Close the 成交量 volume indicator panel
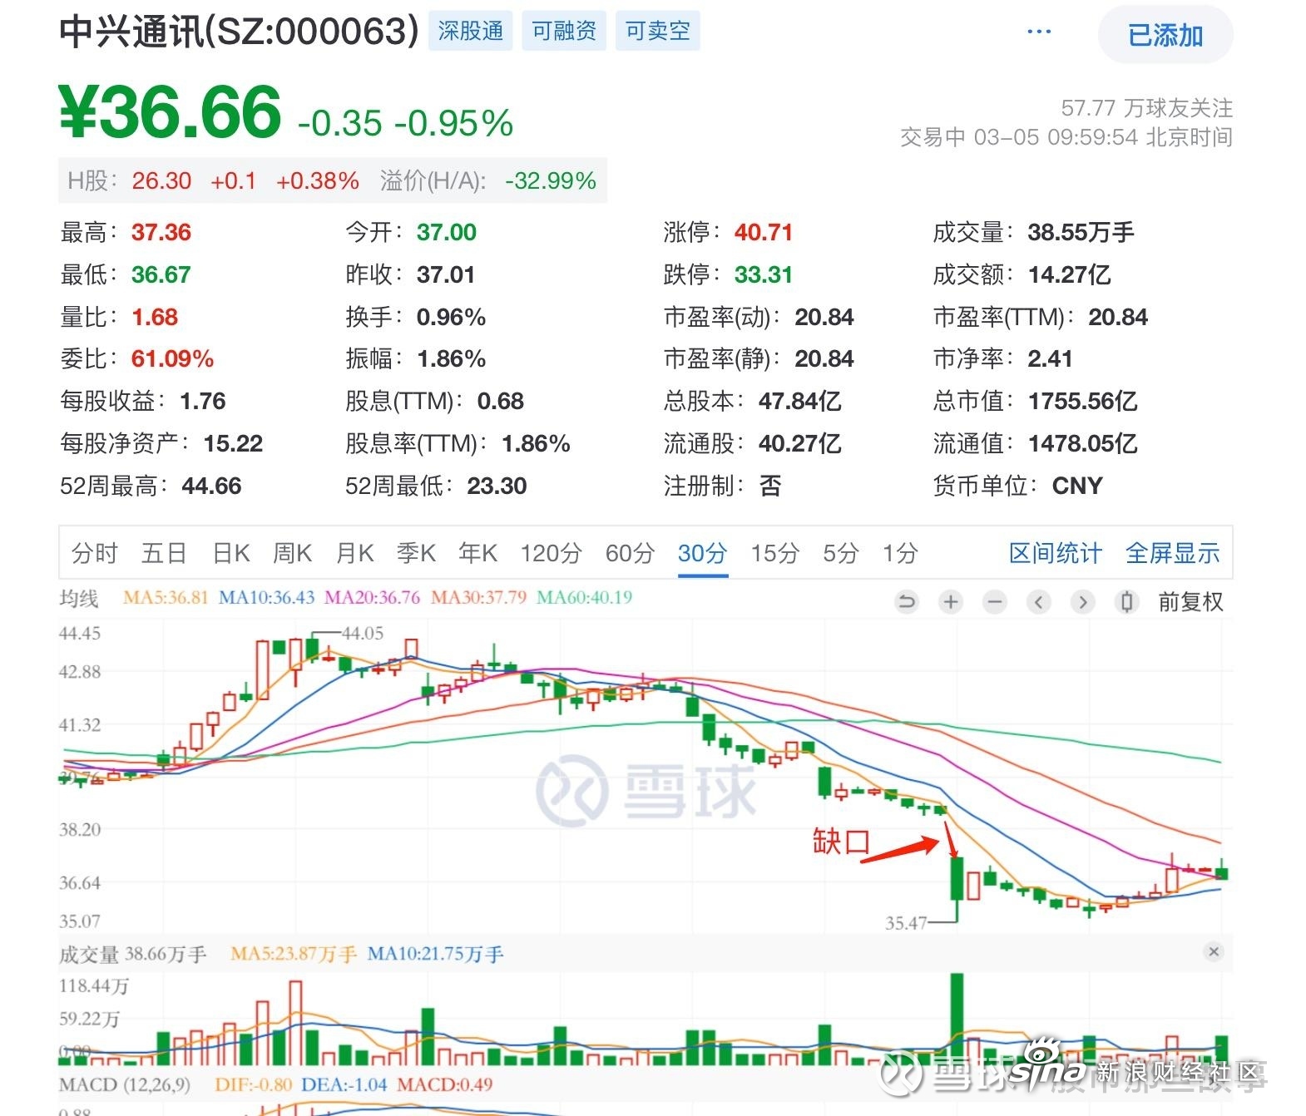This screenshot has width=1306, height=1116. point(1214,951)
